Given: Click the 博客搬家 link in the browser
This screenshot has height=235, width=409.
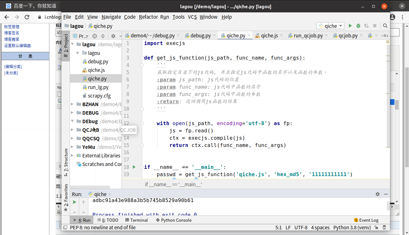Looking at the screenshot, I should click(x=12, y=39).
